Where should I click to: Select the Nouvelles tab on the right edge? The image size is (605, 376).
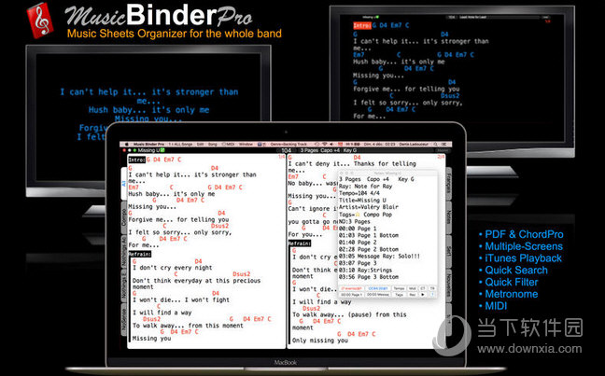pos(449,285)
